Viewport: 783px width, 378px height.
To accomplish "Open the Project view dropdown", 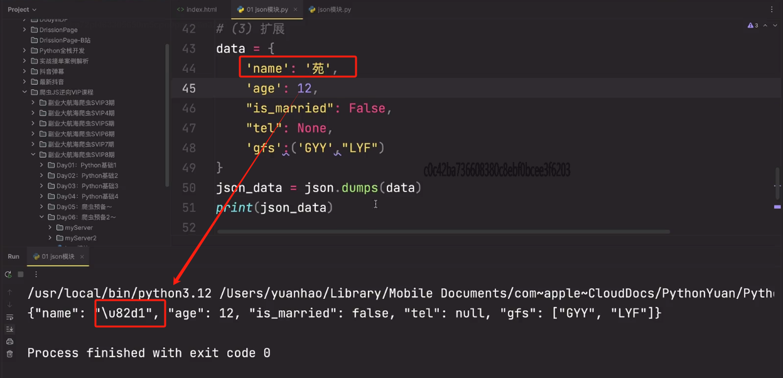I will pos(22,9).
